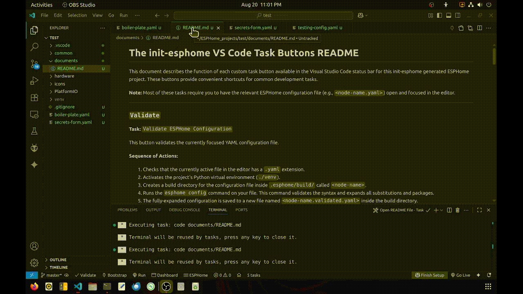Switch to boiler-plate.yaml tab
The height and width of the screenshot is (294, 523).
139,28
